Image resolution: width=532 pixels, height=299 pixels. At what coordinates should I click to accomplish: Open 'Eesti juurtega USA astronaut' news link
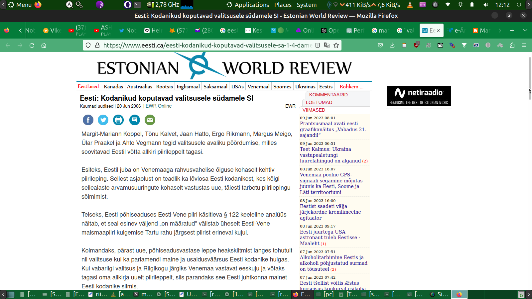330,238
